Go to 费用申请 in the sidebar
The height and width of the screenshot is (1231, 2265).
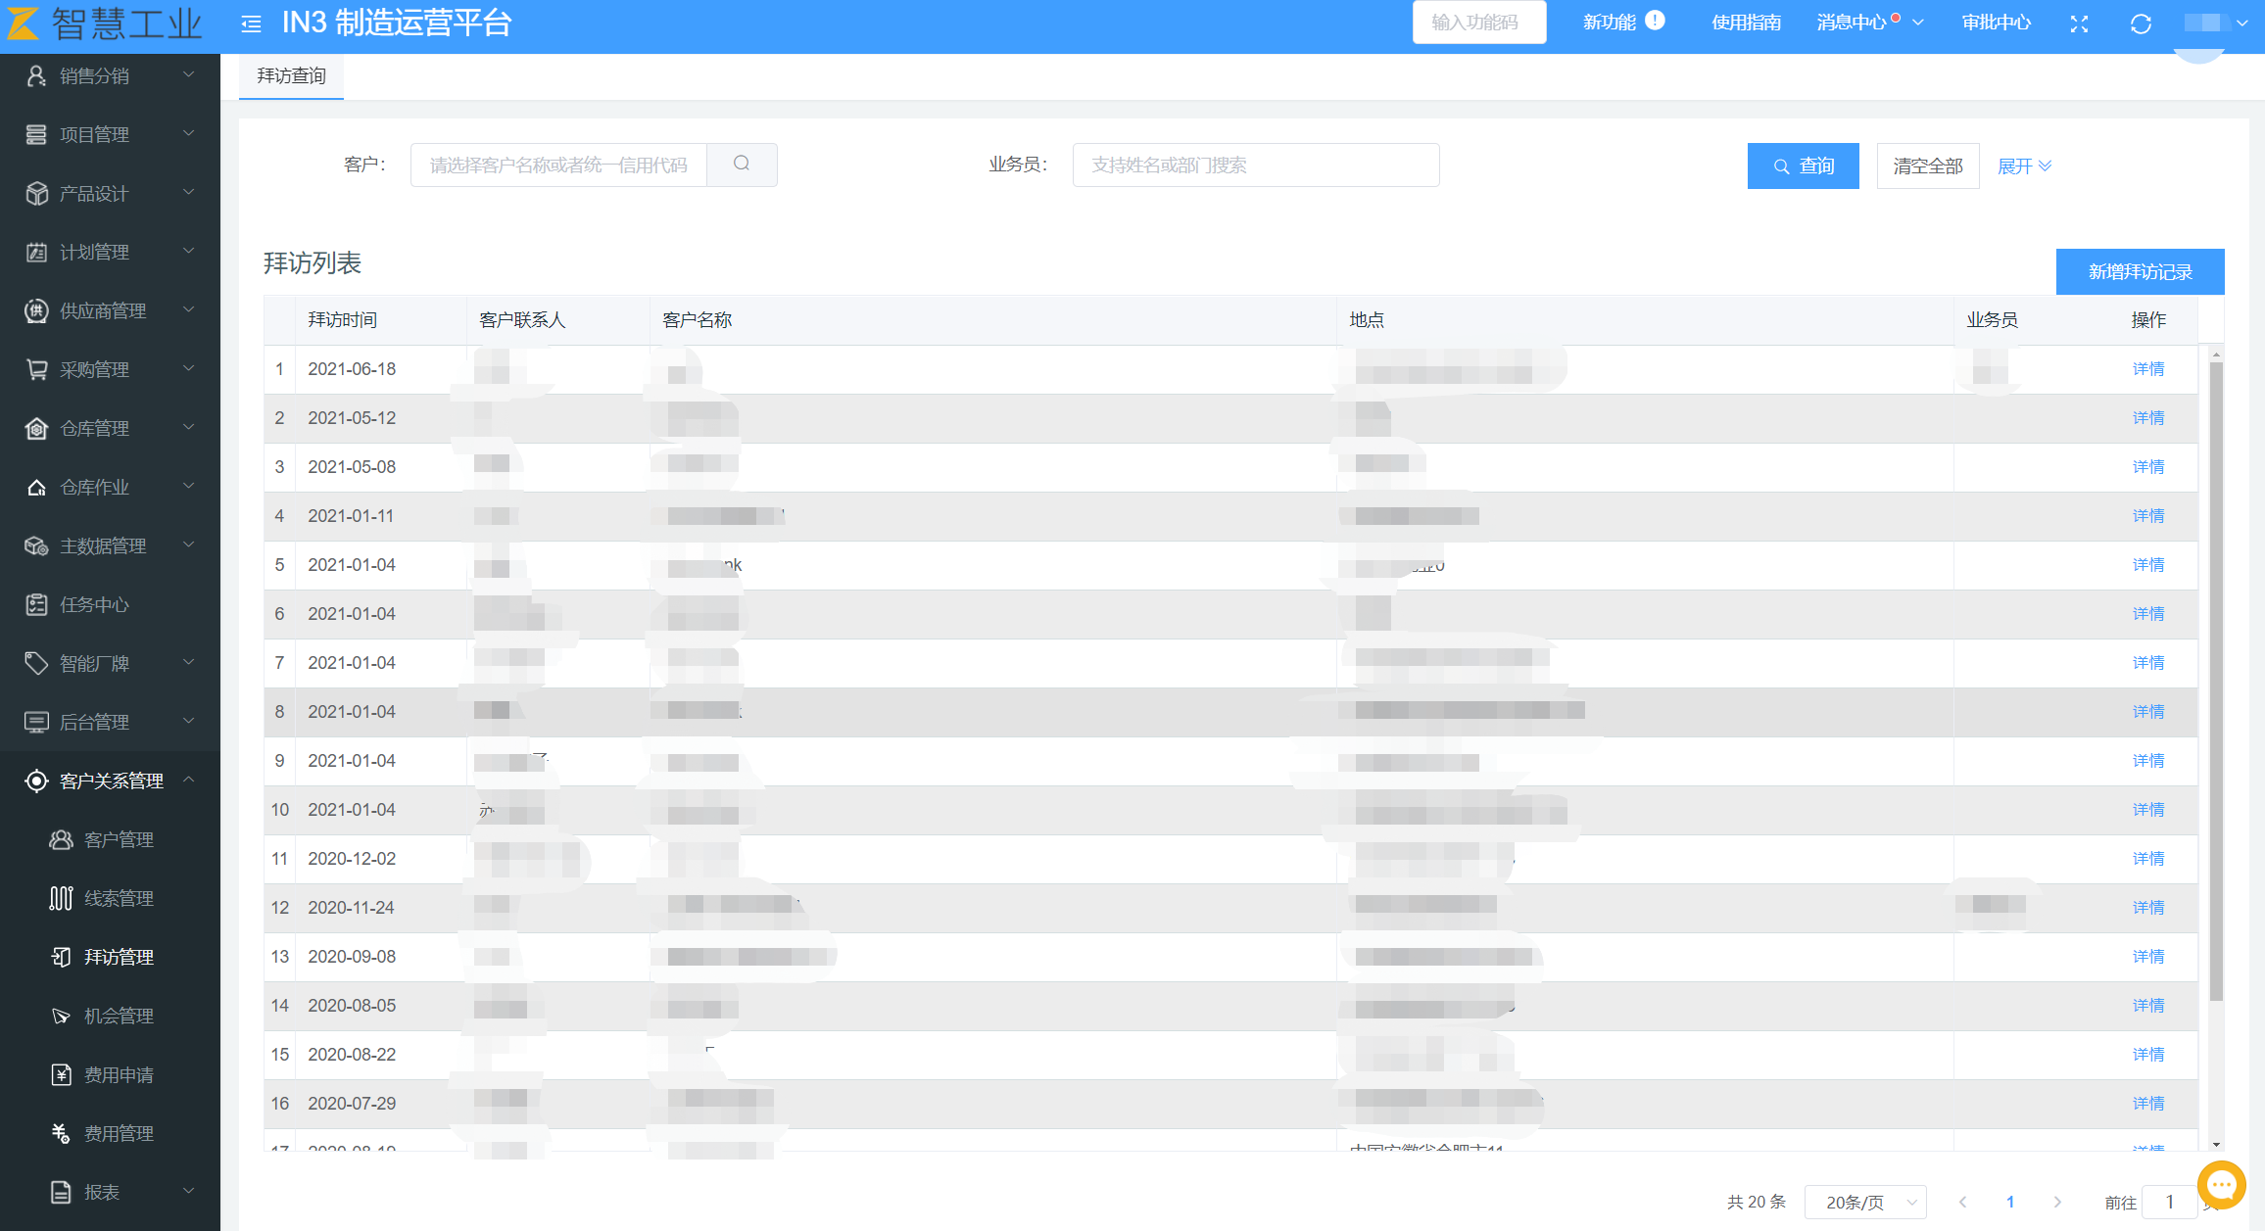click(119, 1074)
